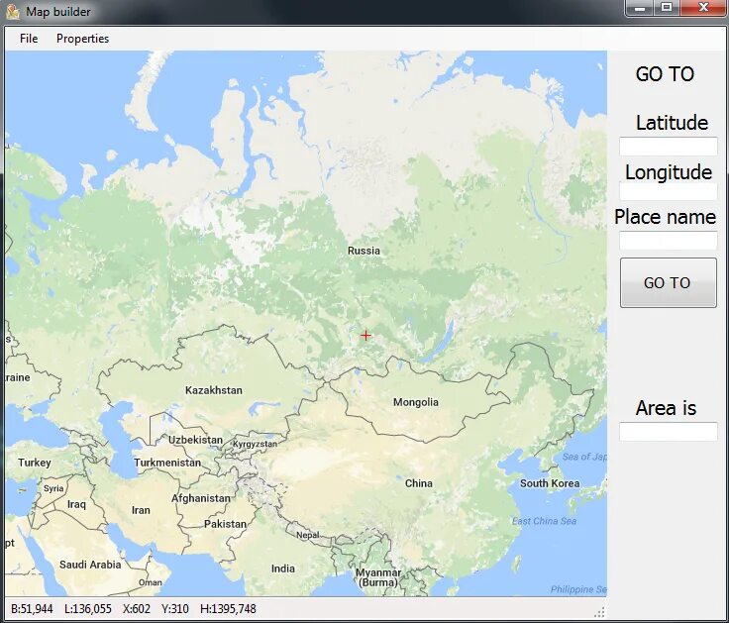The image size is (729, 623).
Task: Click the Longitude input field
Action: (669, 191)
